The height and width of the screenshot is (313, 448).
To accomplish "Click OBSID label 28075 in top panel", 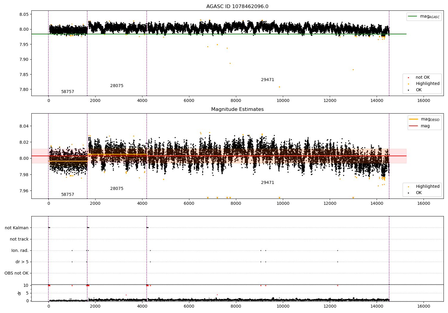I will (x=117, y=86).
